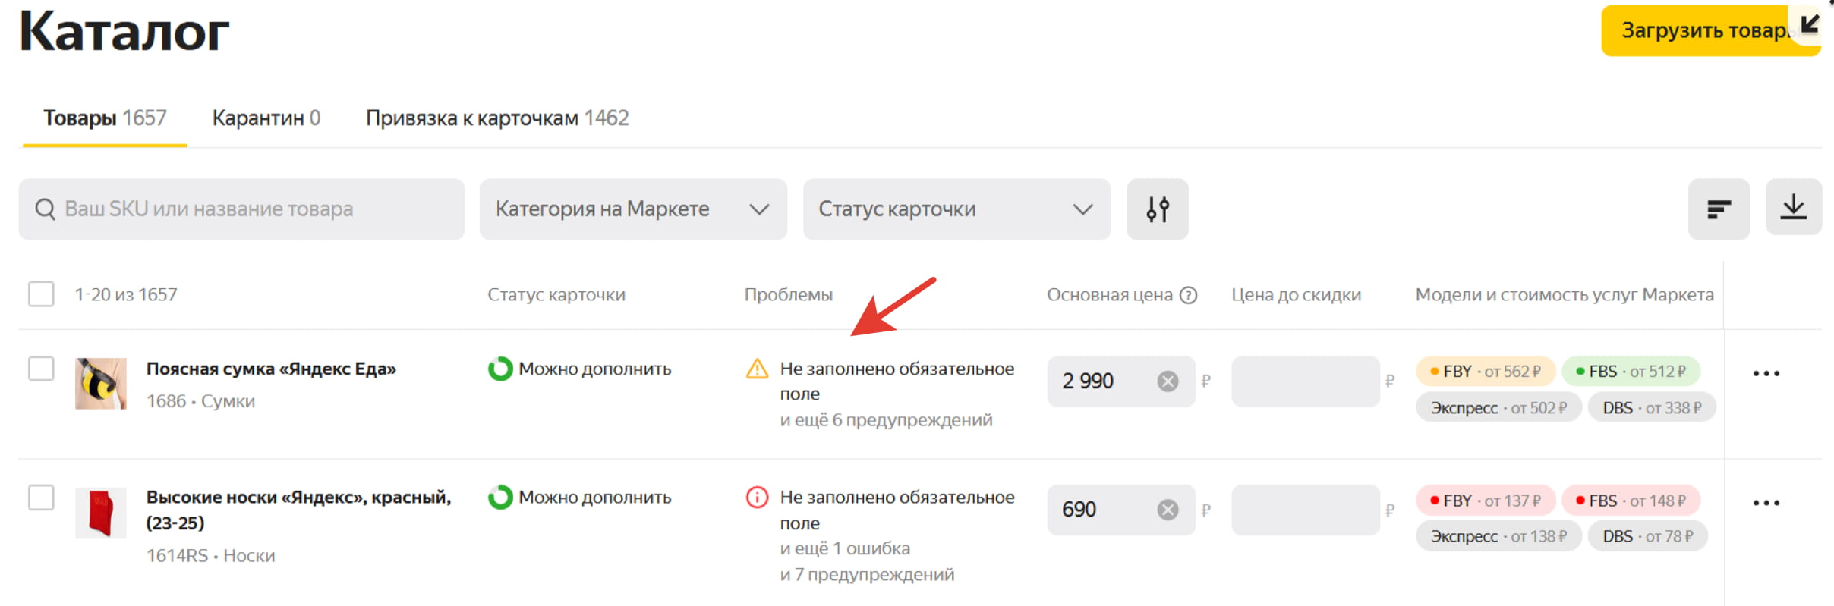Open the advanced filters sliders icon
1834x606 pixels.
click(1157, 209)
